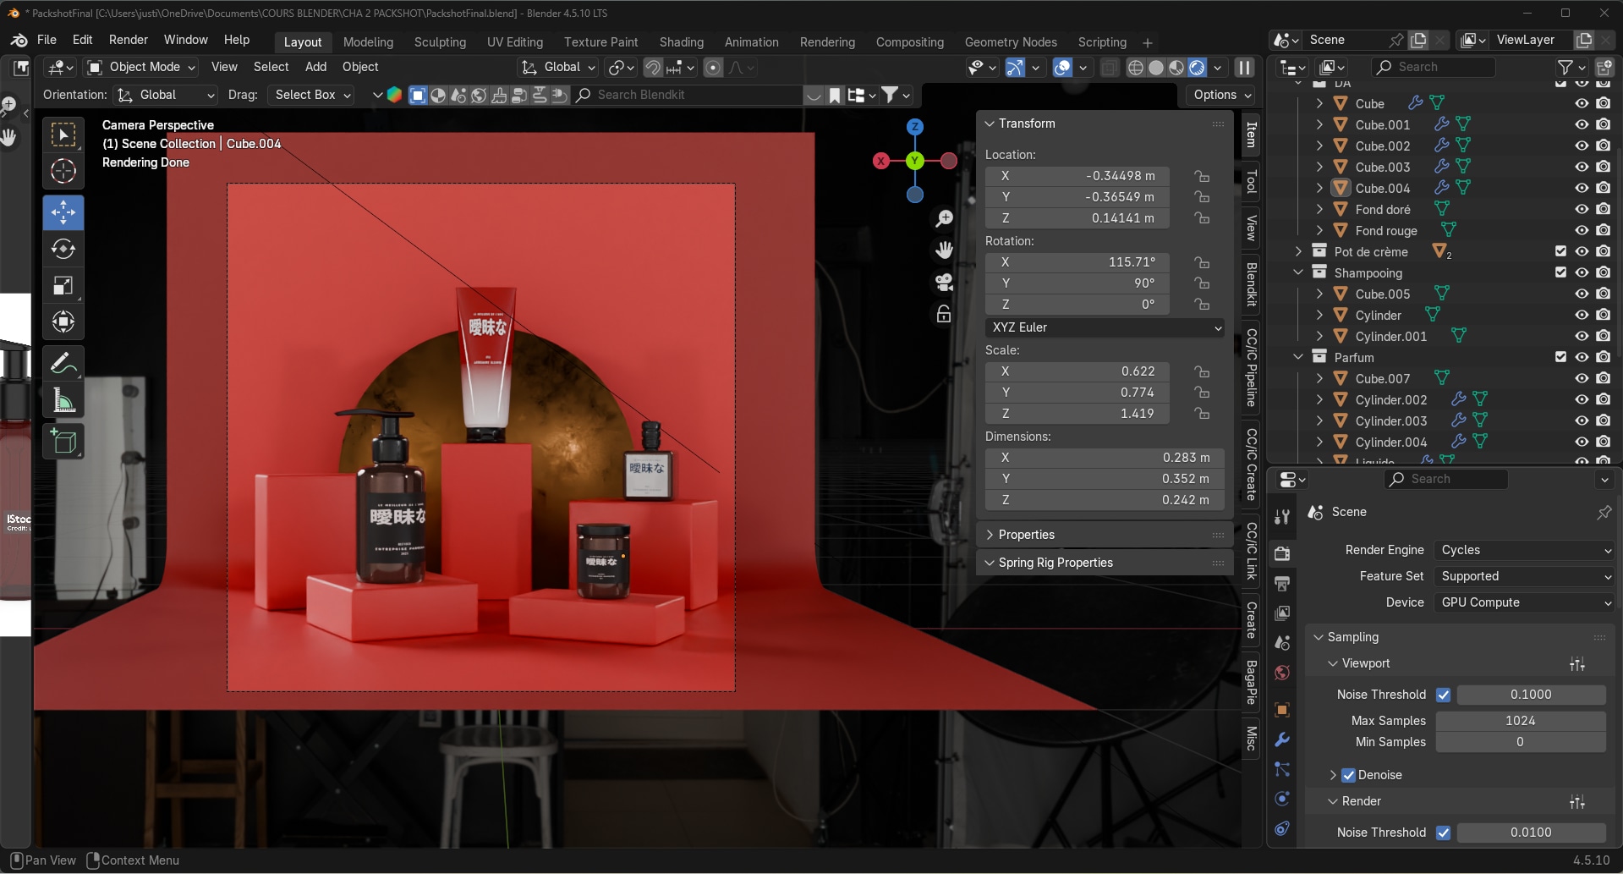The height and width of the screenshot is (874, 1623).
Task: Click the zoom magnifier viewport gizmo
Action: (x=944, y=219)
